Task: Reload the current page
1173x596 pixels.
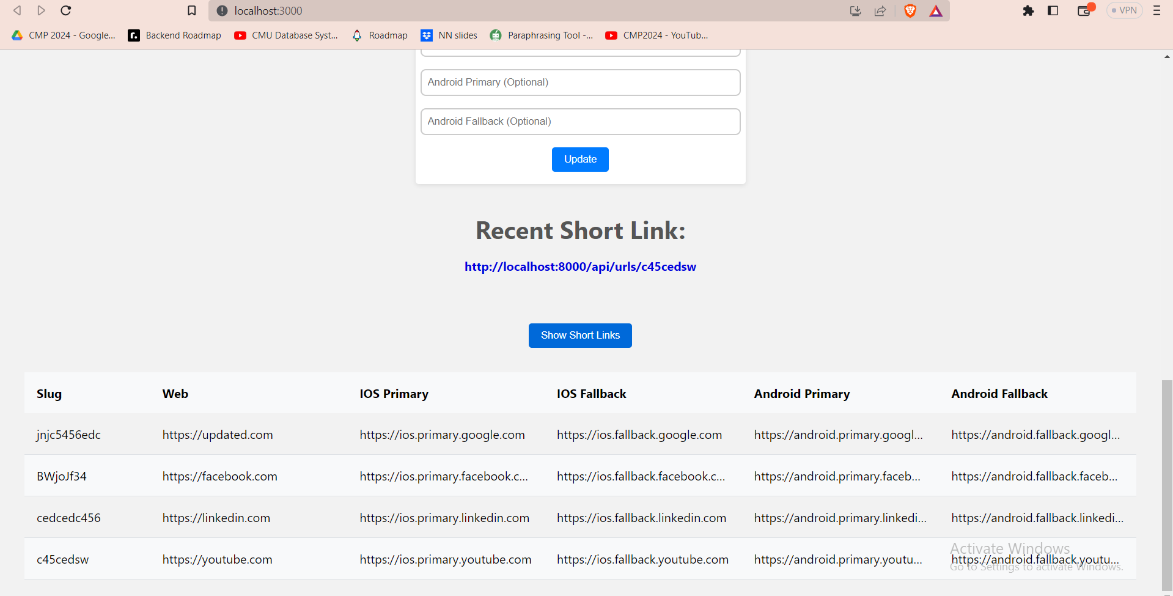Action: pos(66,10)
